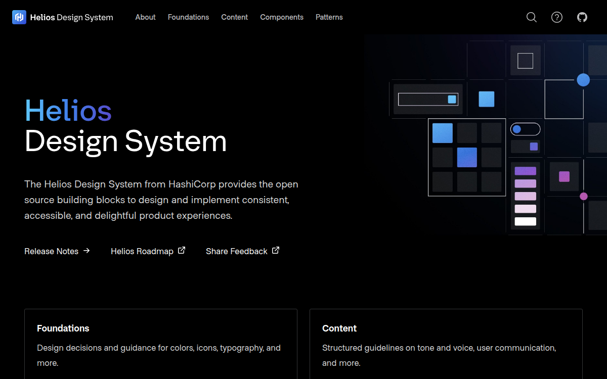Open the Foundations menu item
Image resolution: width=607 pixels, height=379 pixels.
[x=188, y=17]
